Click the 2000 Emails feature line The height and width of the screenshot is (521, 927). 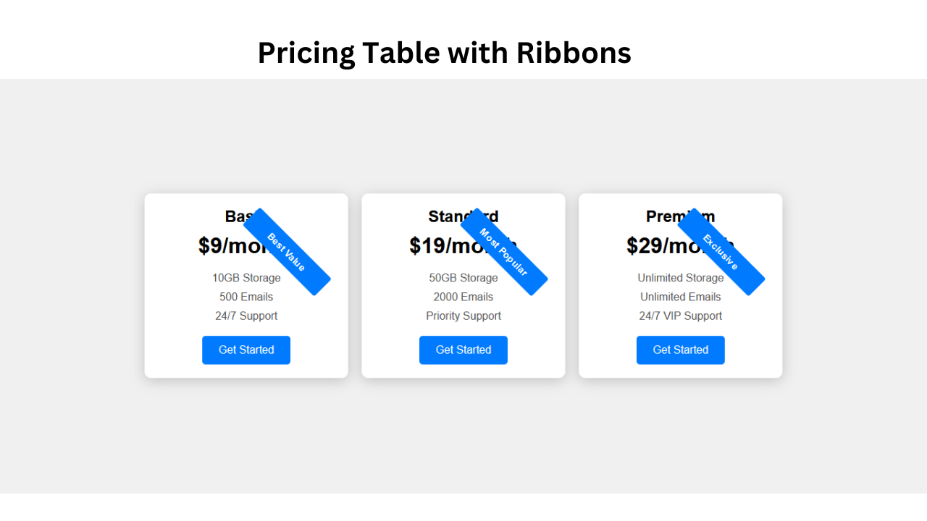[463, 297]
